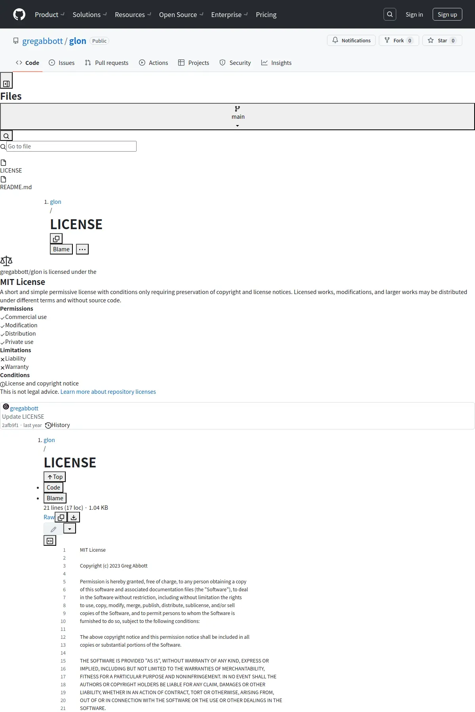Click 'Copyright (c) 2023 Greg Abbott' line
Viewport: 475px width, 712px height.
[x=114, y=566]
